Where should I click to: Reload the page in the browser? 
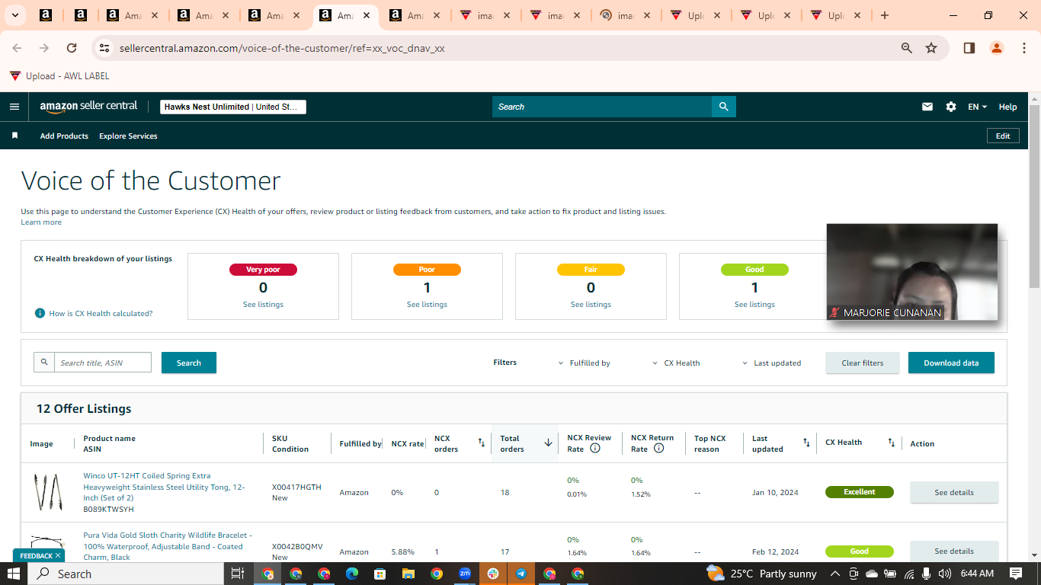coord(72,48)
